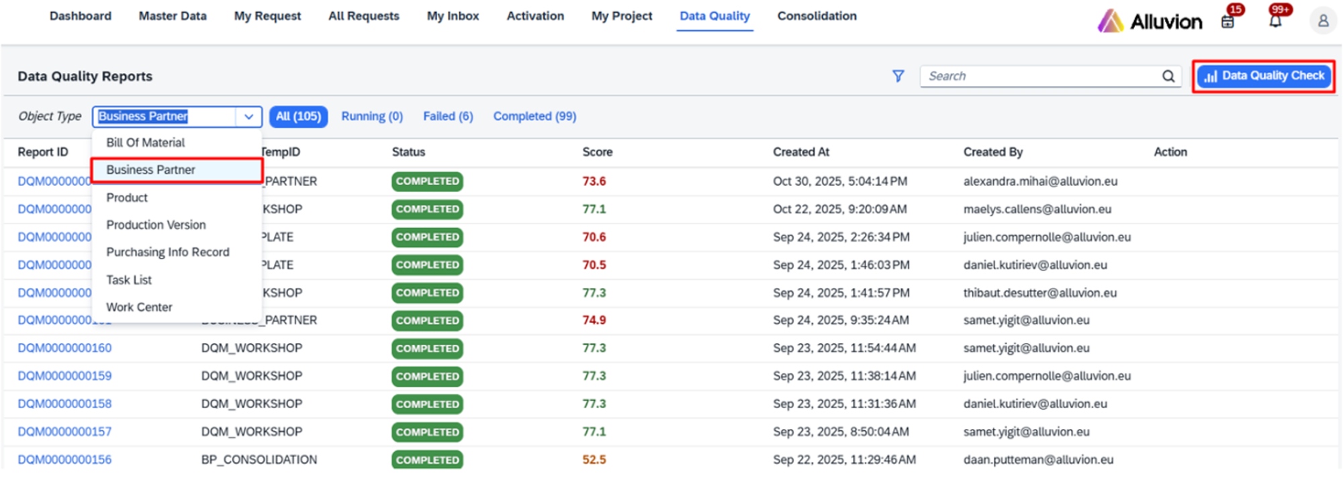This screenshot has height=482, width=1343.
Task: Open the Dashboard tab
Action: point(81,16)
